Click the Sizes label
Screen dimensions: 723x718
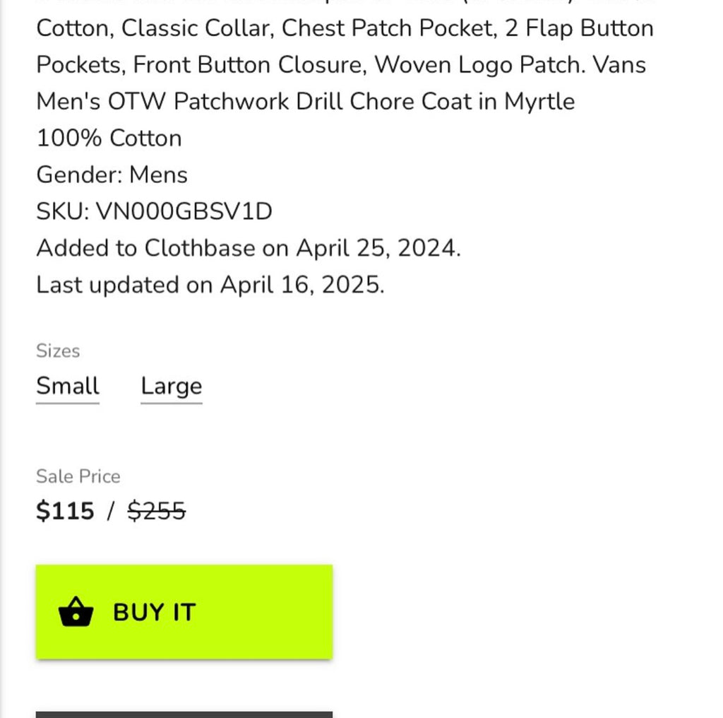click(x=58, y=351)
